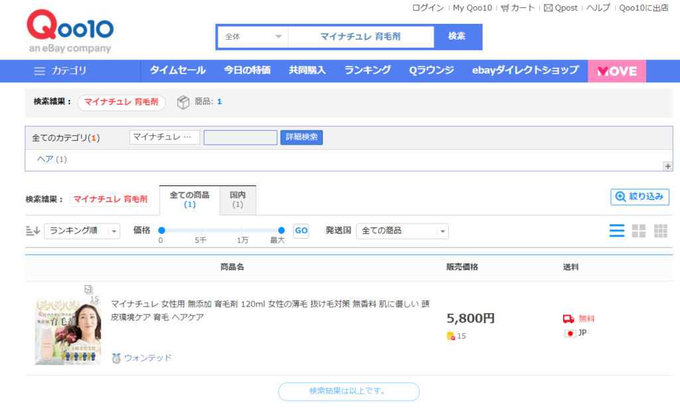
Task: Open 今日の特価 in the navigation bar
Action: click(247, 70)
